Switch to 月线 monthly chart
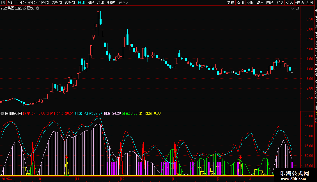The image size is (317, 182). [100, 3]
